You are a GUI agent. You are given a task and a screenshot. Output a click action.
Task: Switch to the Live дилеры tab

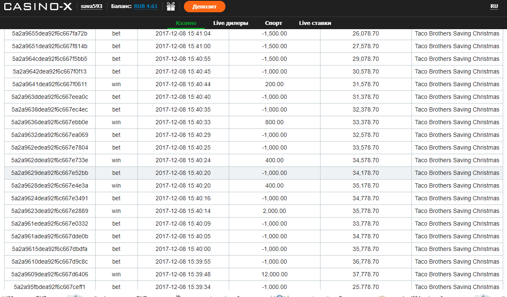point(230,23)
